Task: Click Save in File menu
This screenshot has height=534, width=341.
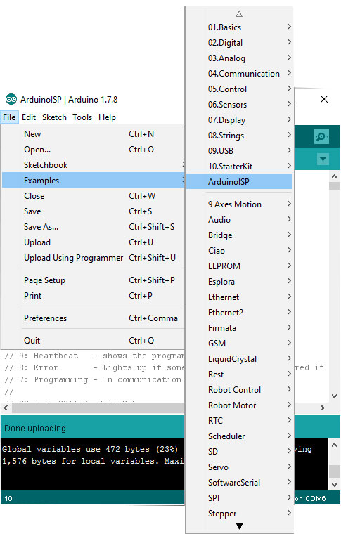Action: tap(94, 211)
